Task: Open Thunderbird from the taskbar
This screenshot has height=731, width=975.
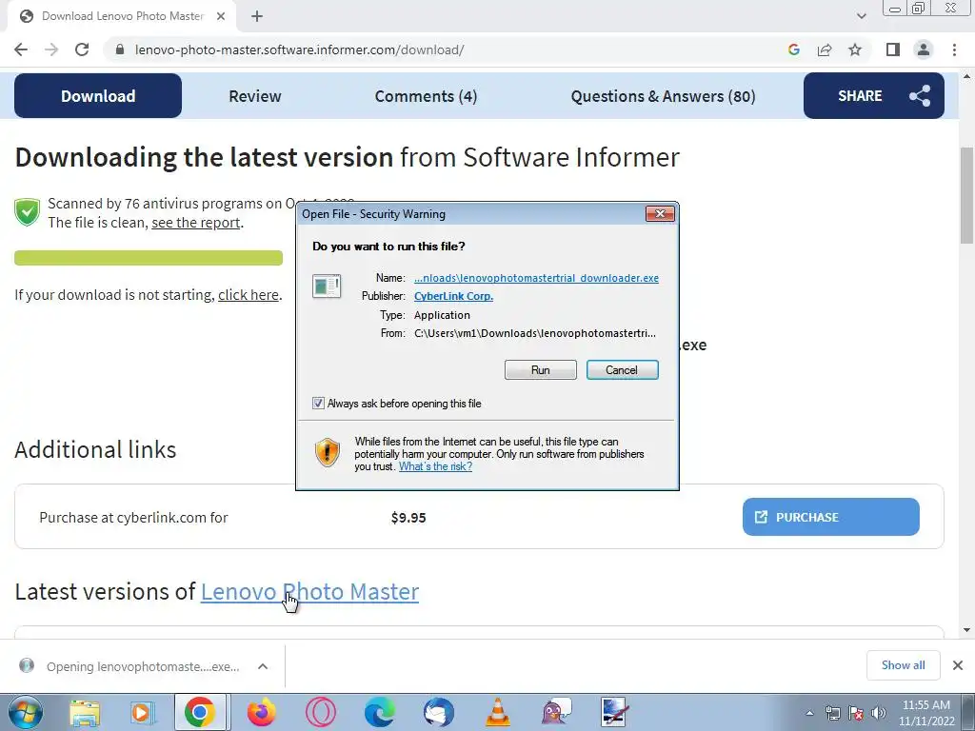Action: (439, 712)
